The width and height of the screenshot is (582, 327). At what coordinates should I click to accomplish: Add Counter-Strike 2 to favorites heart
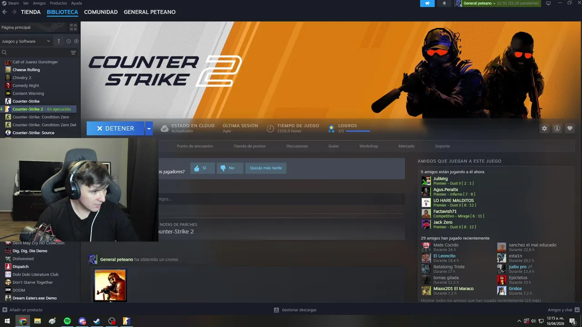570,129
